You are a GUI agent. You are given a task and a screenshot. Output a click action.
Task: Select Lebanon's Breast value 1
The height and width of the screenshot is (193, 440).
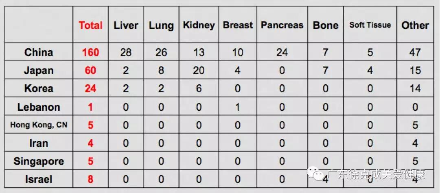(x=237, y=107)
